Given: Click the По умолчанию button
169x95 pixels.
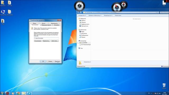Looking at the screenshot, I should 38,41.
